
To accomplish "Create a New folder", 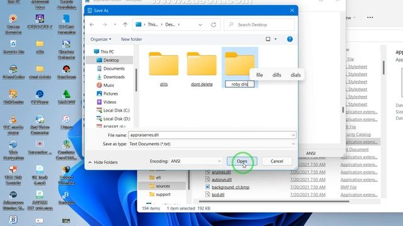I will click(x=132, y=39).
